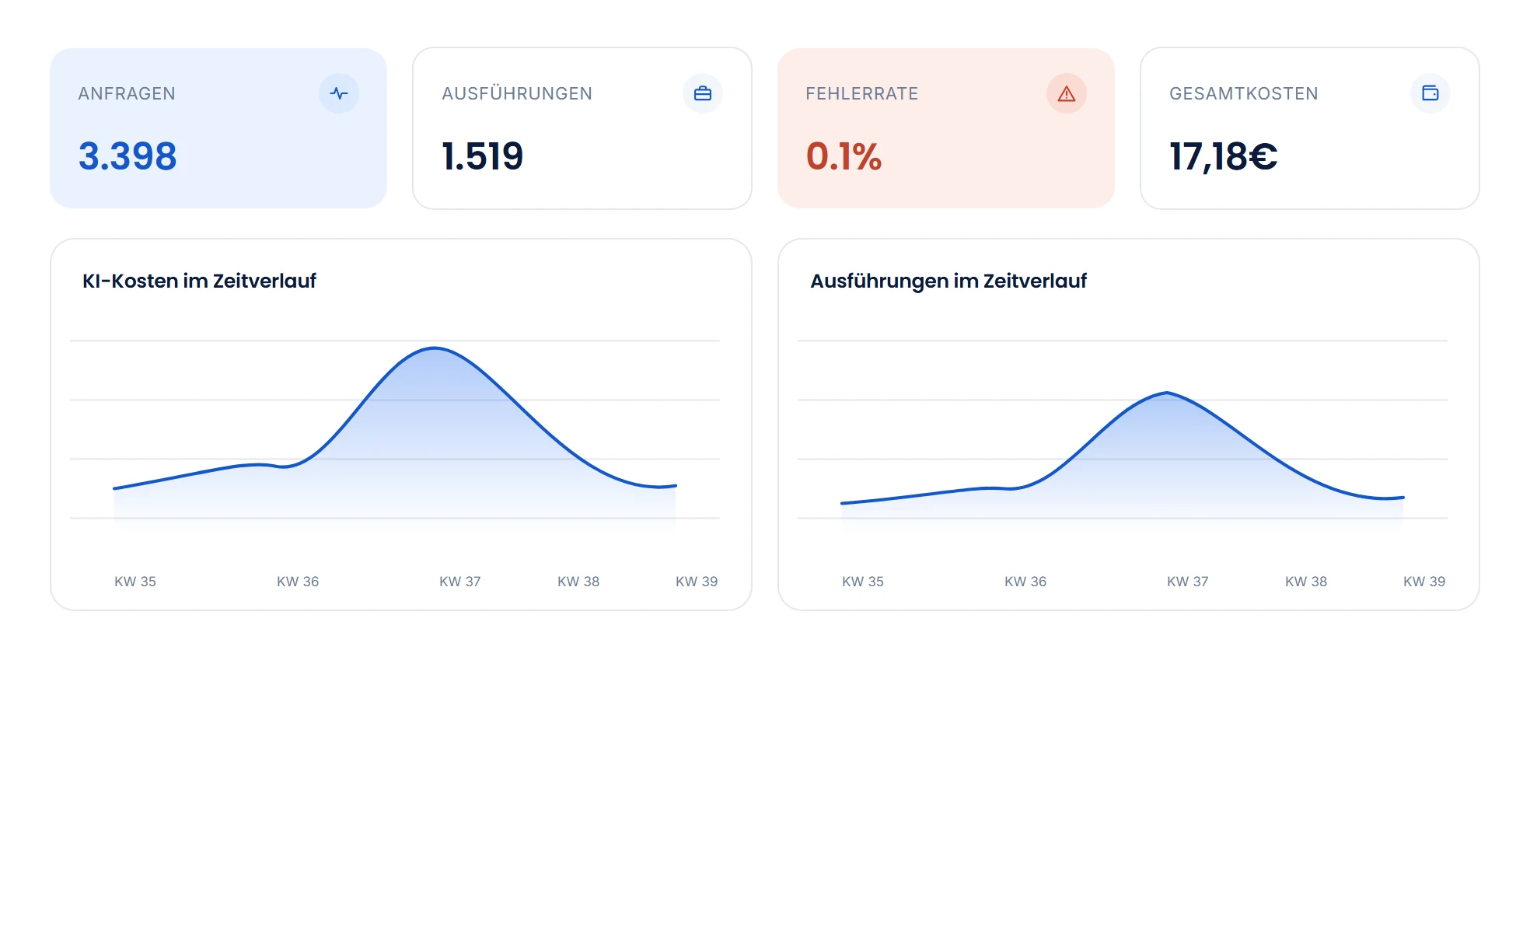Click the warning triangle icon on Fehlerrate
The width and height of the screenshot is (1530, 933).
click(x=1067, y=93)
